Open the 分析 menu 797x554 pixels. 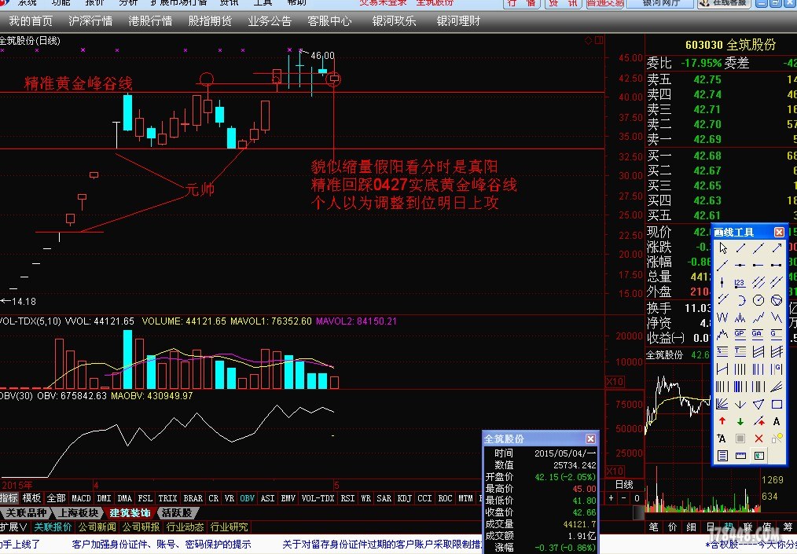coord(127,2)
